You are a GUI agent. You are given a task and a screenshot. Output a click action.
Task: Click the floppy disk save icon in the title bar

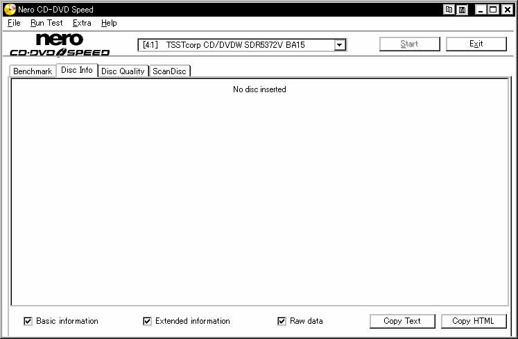pyautogui.click(x=462, y=10)
